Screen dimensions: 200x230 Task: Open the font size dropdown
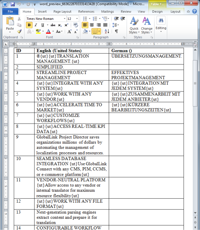(77, 19)
